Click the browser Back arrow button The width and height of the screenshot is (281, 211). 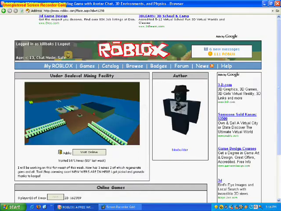click(x=4, y=11)
